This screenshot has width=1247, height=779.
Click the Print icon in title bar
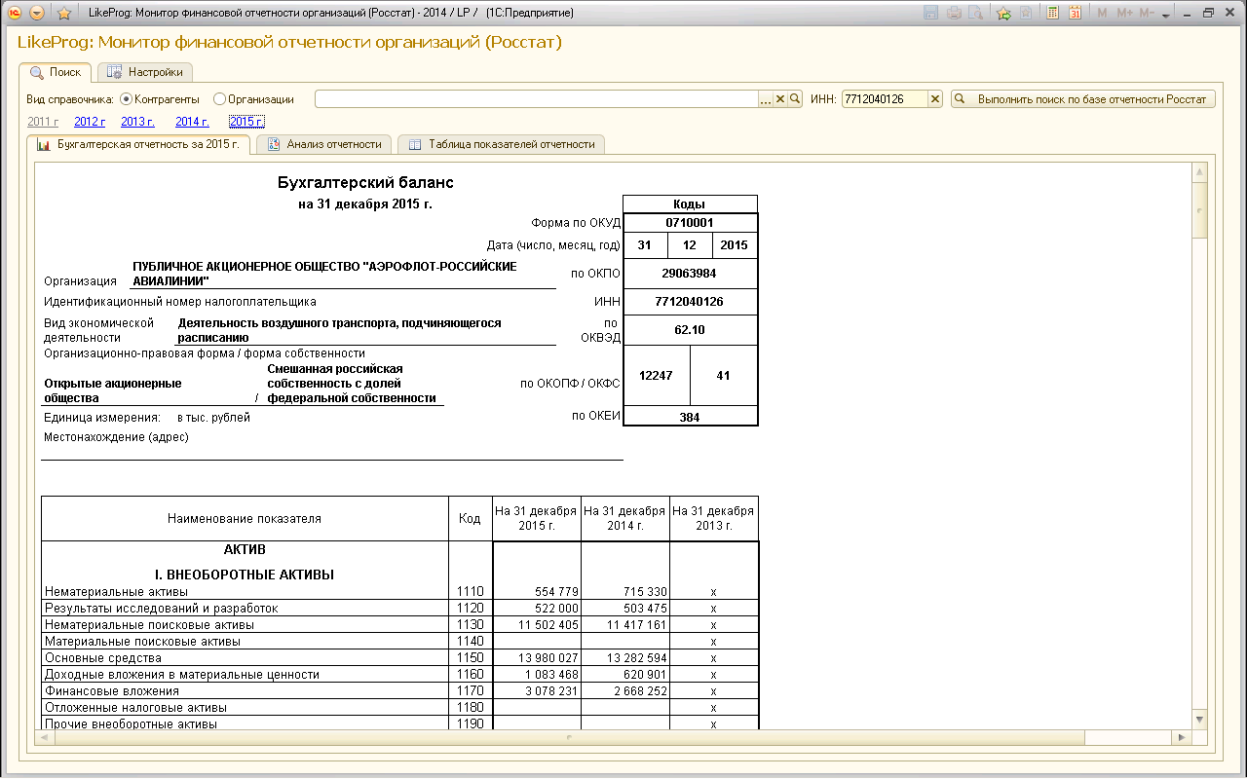[x=953, y=13]
